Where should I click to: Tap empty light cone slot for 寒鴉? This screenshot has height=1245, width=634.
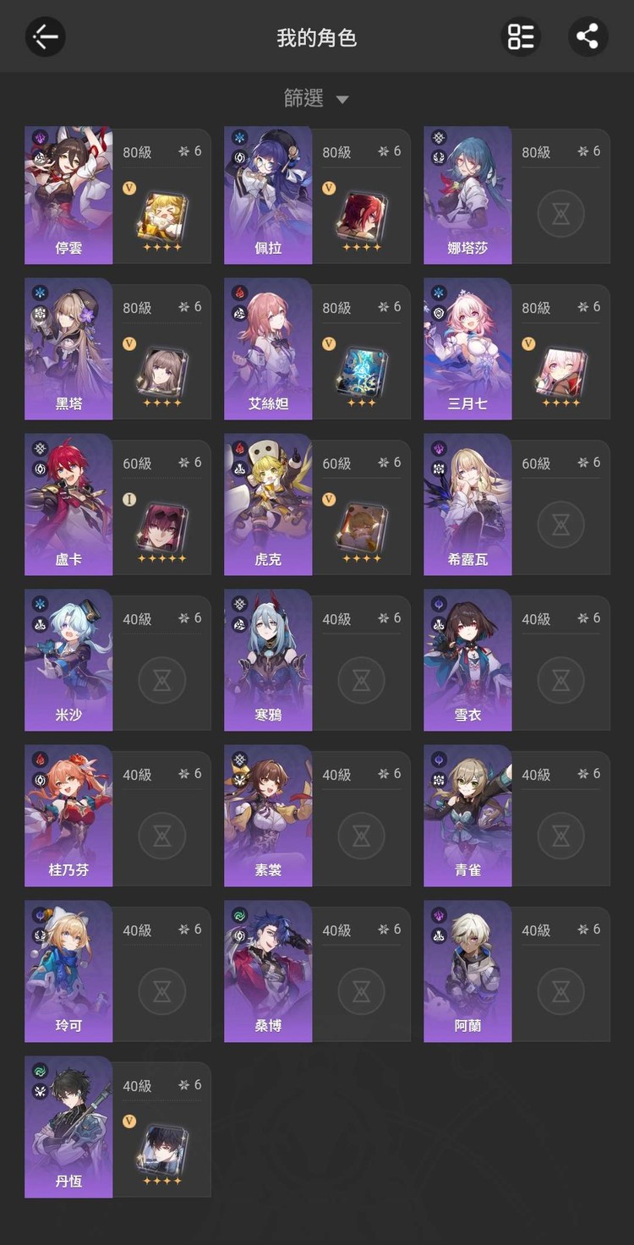[x=362, y=681]
